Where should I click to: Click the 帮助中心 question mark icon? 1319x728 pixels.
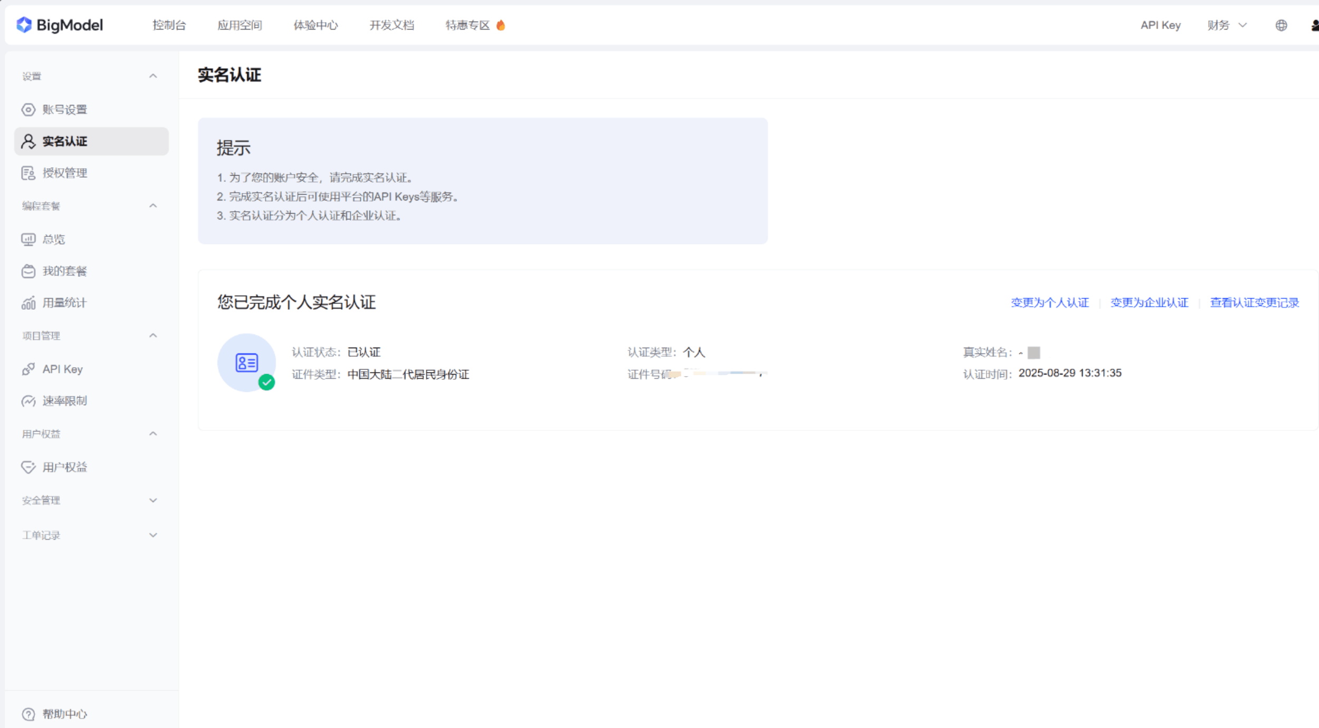(28, 714)
